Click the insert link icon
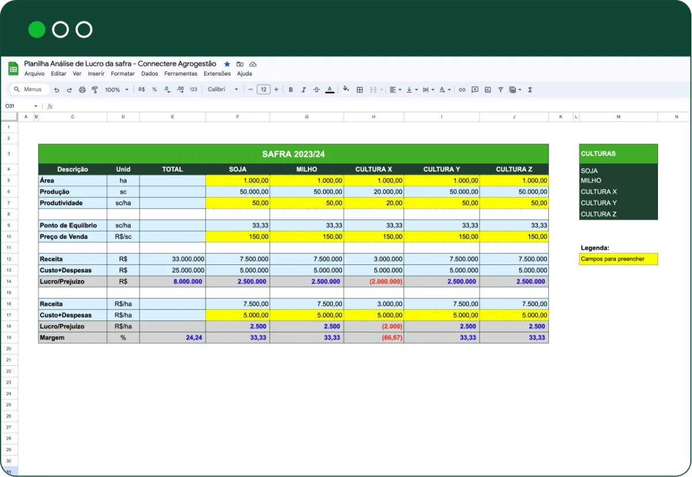The width and height of the screenshot is (692, 477). [x=461, y=90]
